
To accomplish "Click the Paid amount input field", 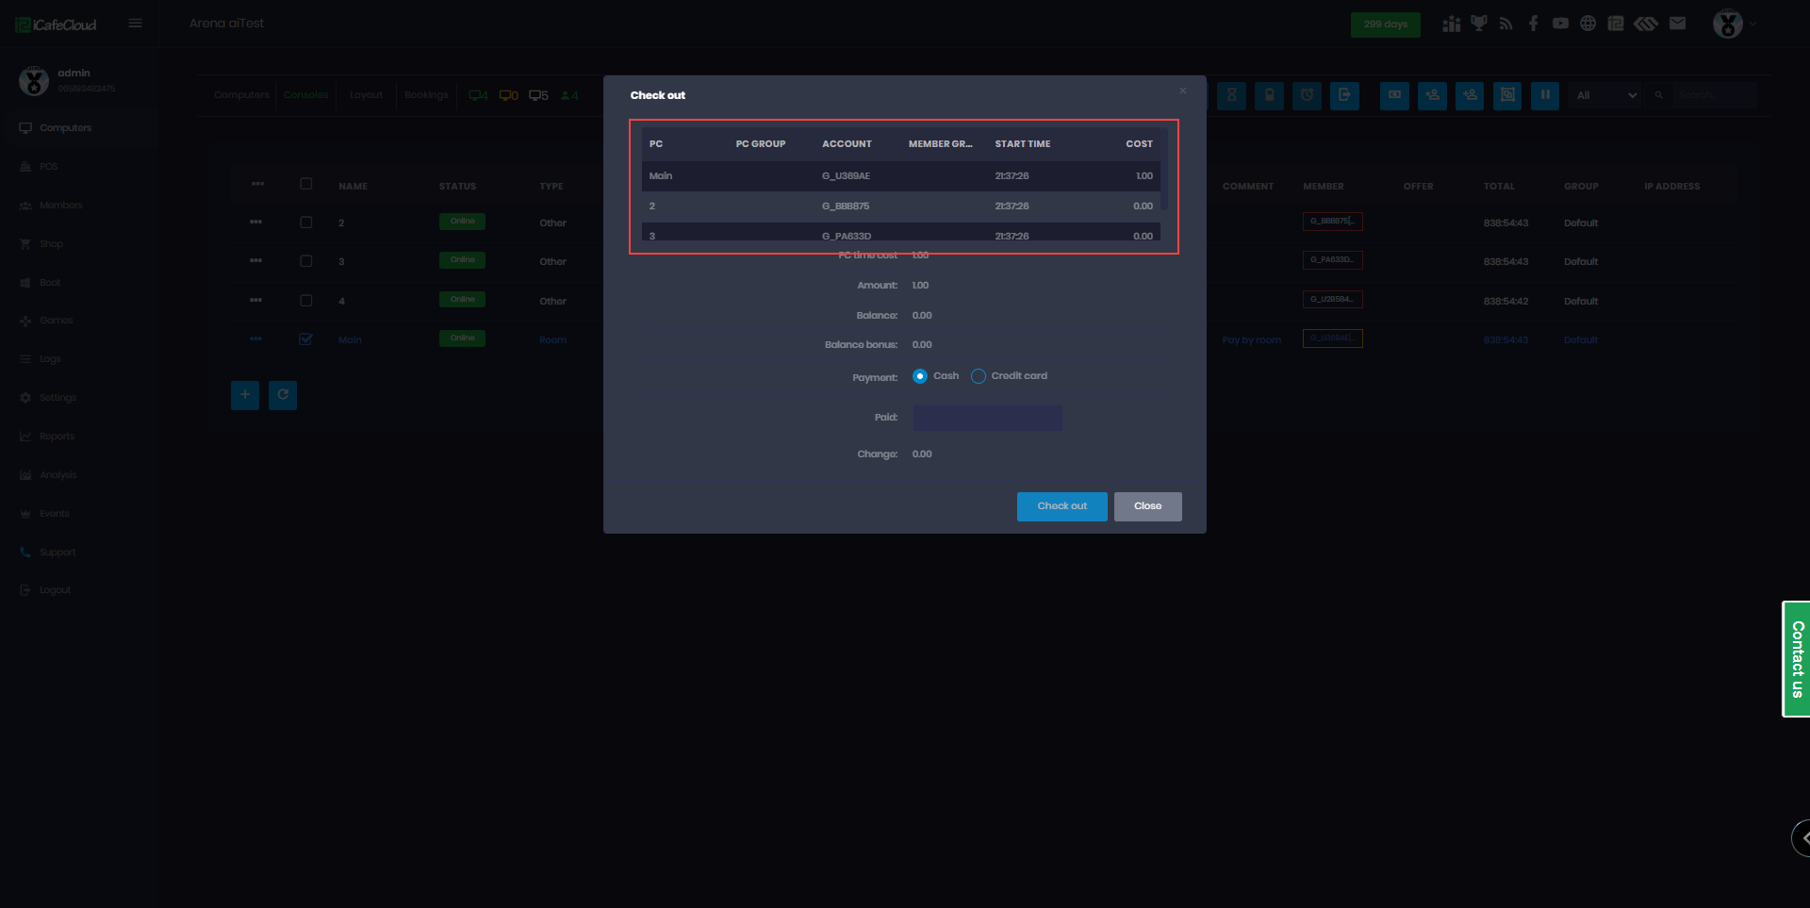I will 987,418.
